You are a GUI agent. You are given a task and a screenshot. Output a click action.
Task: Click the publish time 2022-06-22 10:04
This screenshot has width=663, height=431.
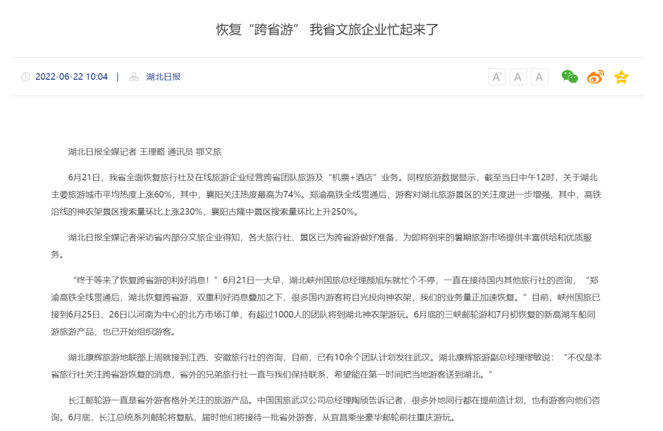(71, 77)
